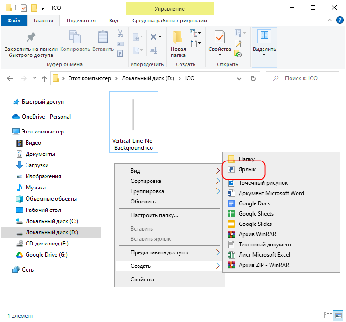Create a new Google Sheets file

(281, 214)
